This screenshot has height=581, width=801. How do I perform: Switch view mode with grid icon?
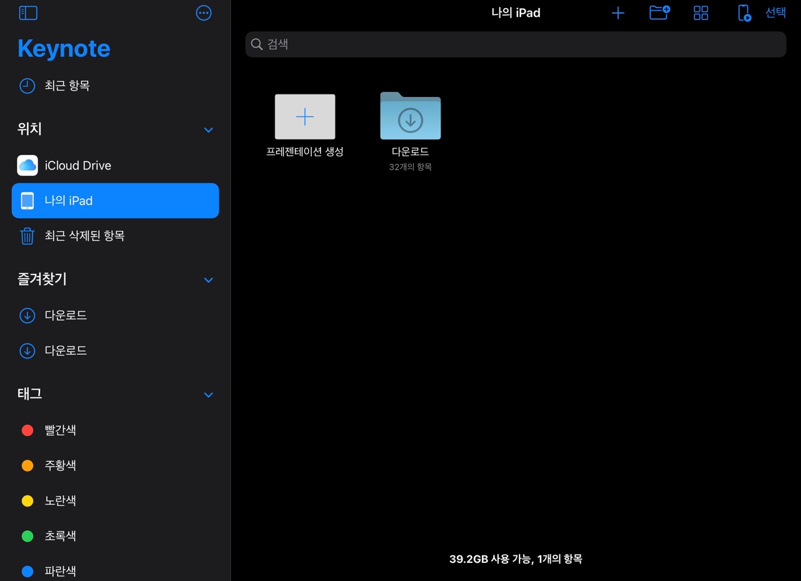pyautogui.click(x=701, y=13)
